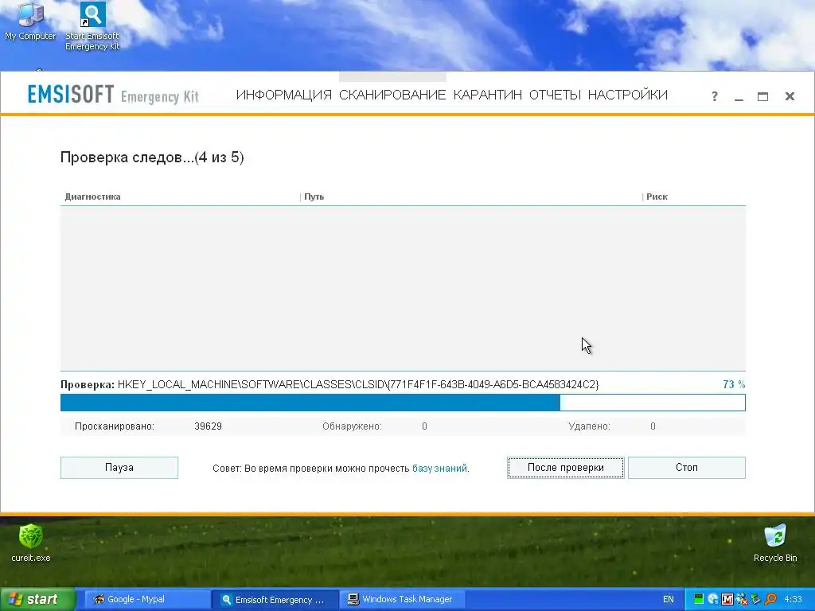Viewport: 815px width, 611px height.
Task: Open help via the question mark icon
Action: pyautogui.click(x=715, y=96)
